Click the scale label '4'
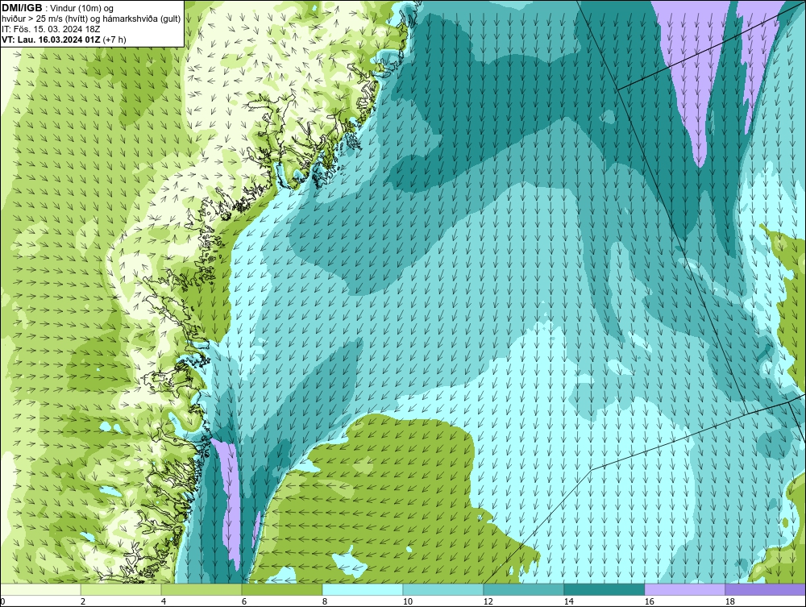Viewport: 806px width, 607px height. (x=164, y=601)
